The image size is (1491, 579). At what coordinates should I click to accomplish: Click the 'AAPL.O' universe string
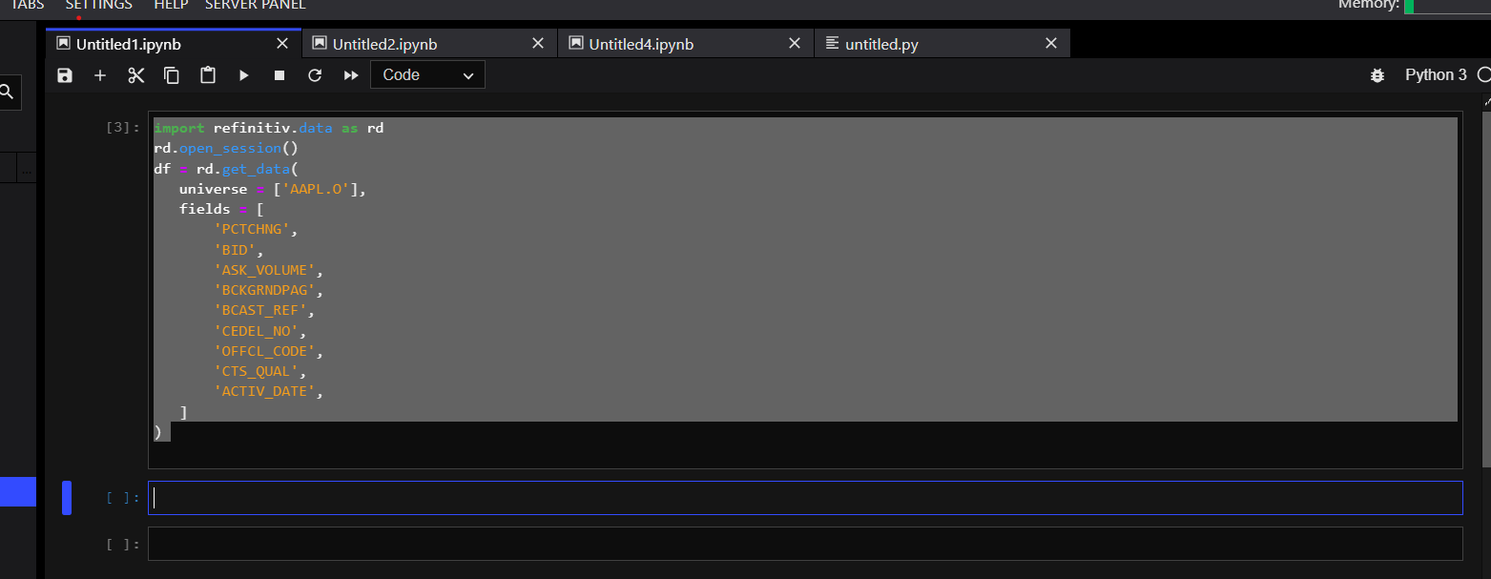[316, 189]
